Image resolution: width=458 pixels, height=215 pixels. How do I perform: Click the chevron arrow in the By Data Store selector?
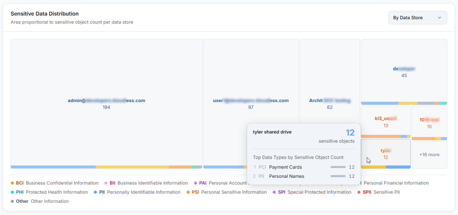pos(439,18)
